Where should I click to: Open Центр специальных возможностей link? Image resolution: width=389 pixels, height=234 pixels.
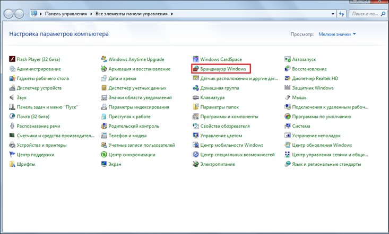(x=237, y=155)
